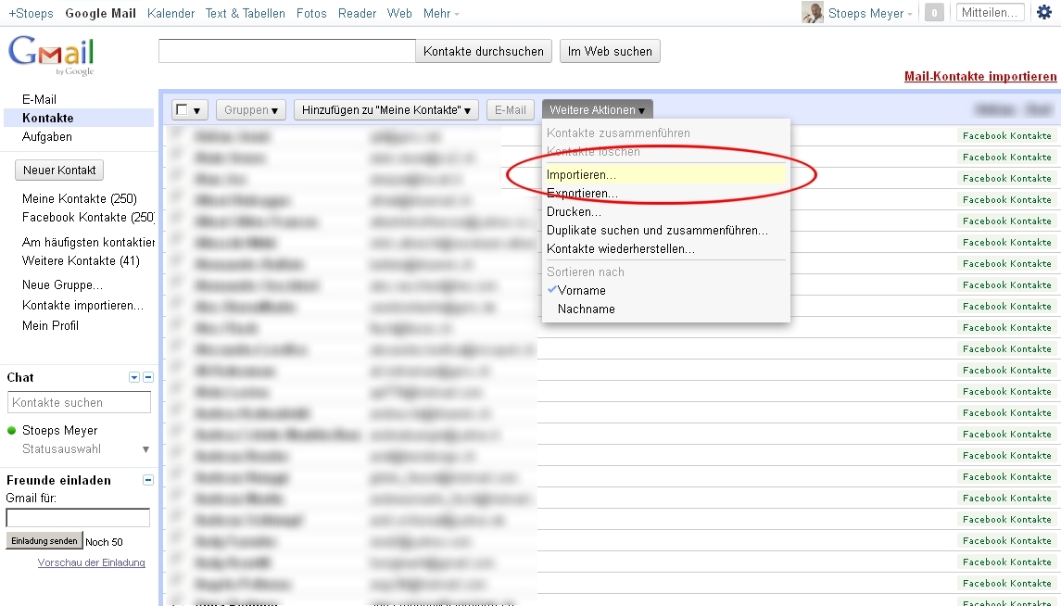
Task: Click the settings gear icon
Action: click(1044, 13)
